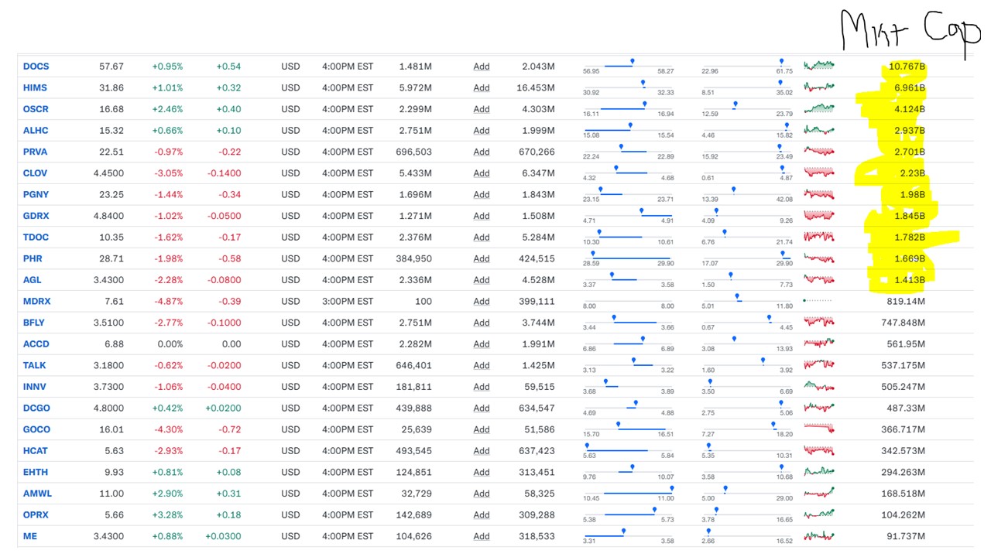This screenshot has width=991, height=557.
Task: Open the ME ticker link
Action: [x=29, y=536]
